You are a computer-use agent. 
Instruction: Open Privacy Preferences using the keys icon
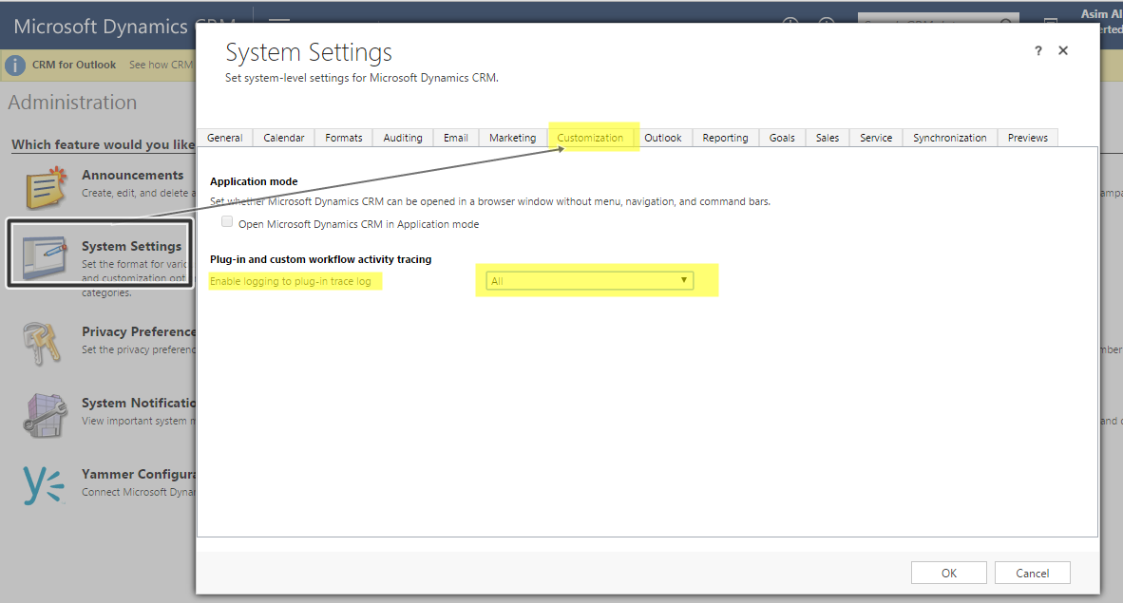click(x=43, y=340)
